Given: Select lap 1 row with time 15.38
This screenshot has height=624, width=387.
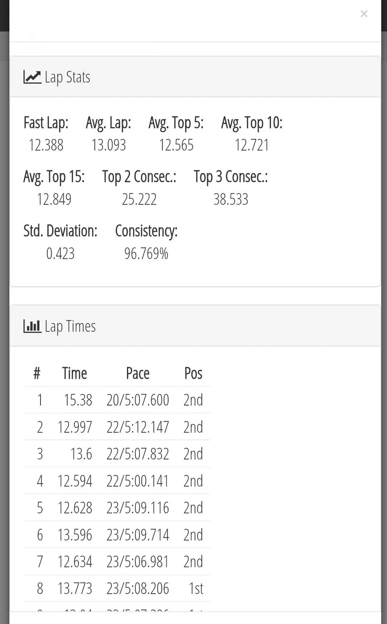Looking at the screenshot, I should (x=117, y=400).
